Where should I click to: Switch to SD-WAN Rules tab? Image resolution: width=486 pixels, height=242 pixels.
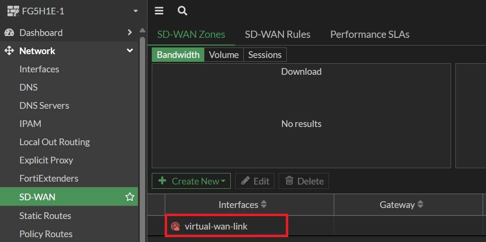pyautogui.click(x=277, y=34)
